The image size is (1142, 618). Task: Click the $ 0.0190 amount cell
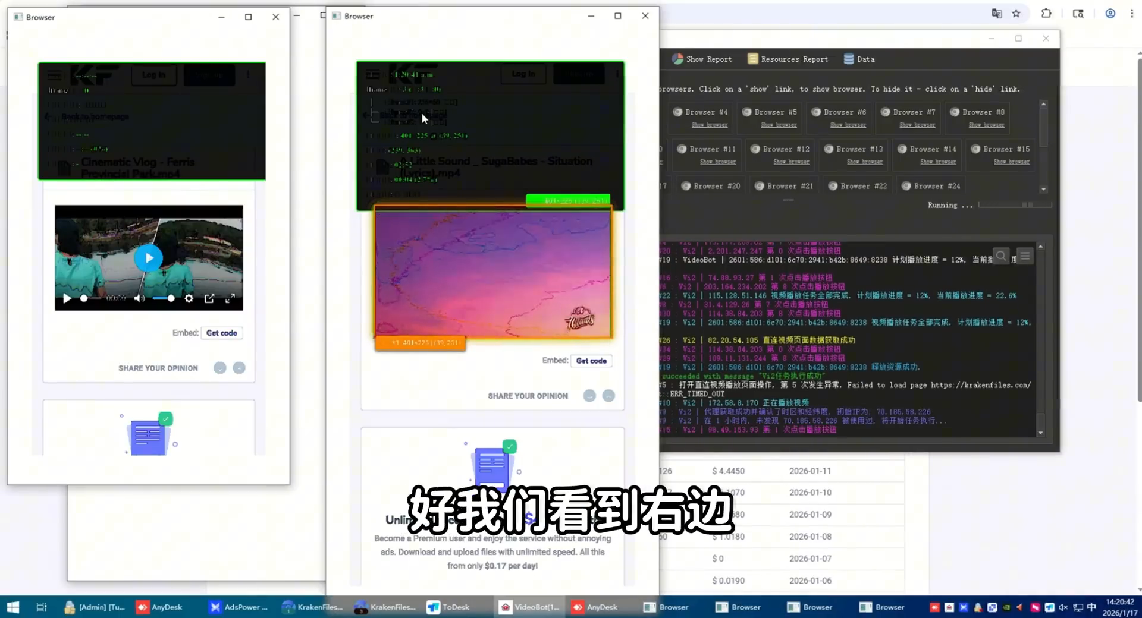coord(728,581)
